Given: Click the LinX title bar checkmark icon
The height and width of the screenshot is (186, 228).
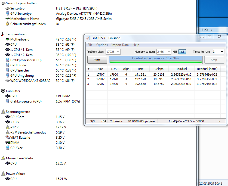Looking at the screenshot, I should click(x=88, y=38).
